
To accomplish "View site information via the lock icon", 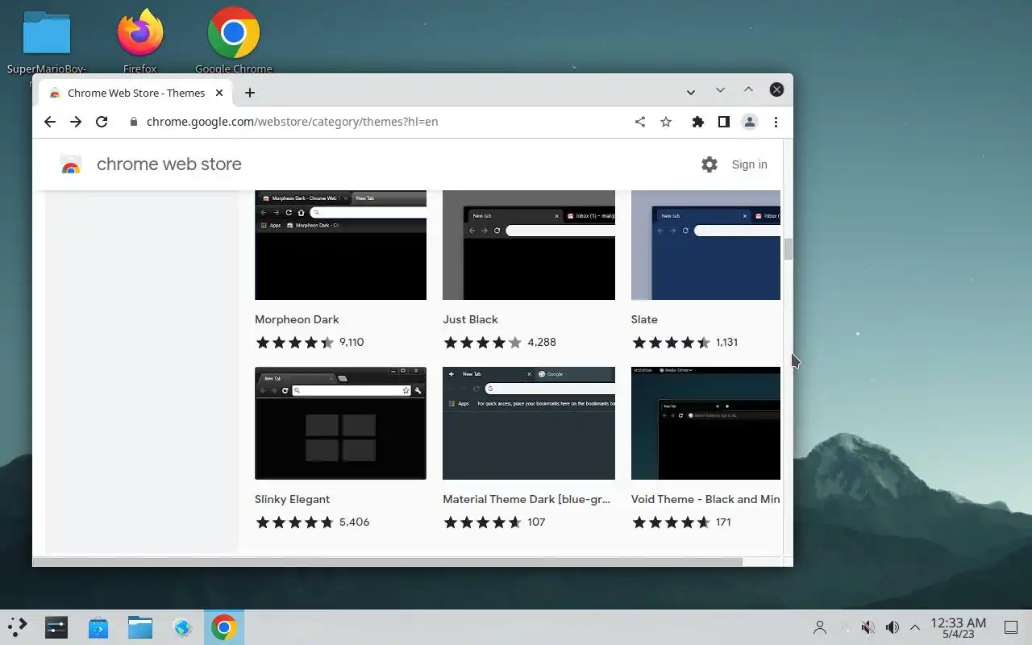I will (x=134, y=122).
